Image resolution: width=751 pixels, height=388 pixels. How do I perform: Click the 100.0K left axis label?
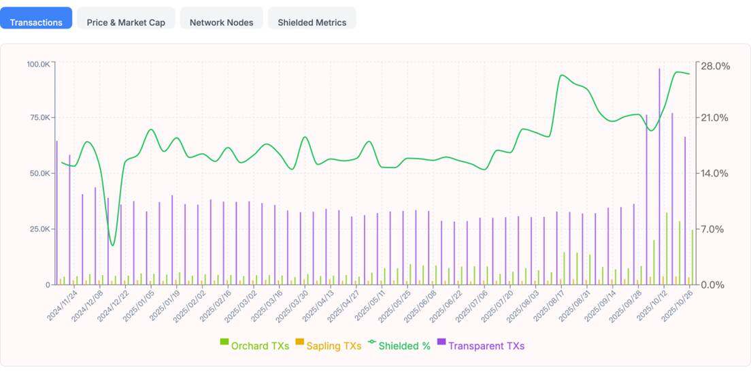pos(38,64)
